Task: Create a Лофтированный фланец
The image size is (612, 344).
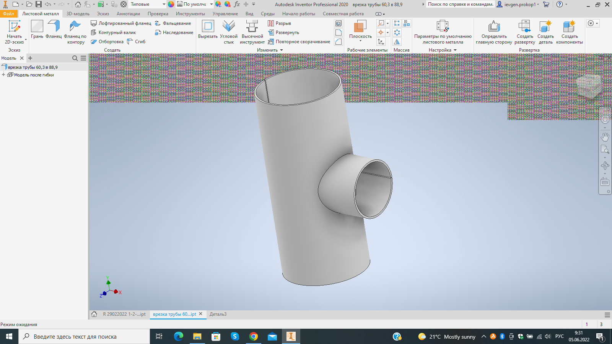Action: [x=121, y=23]
